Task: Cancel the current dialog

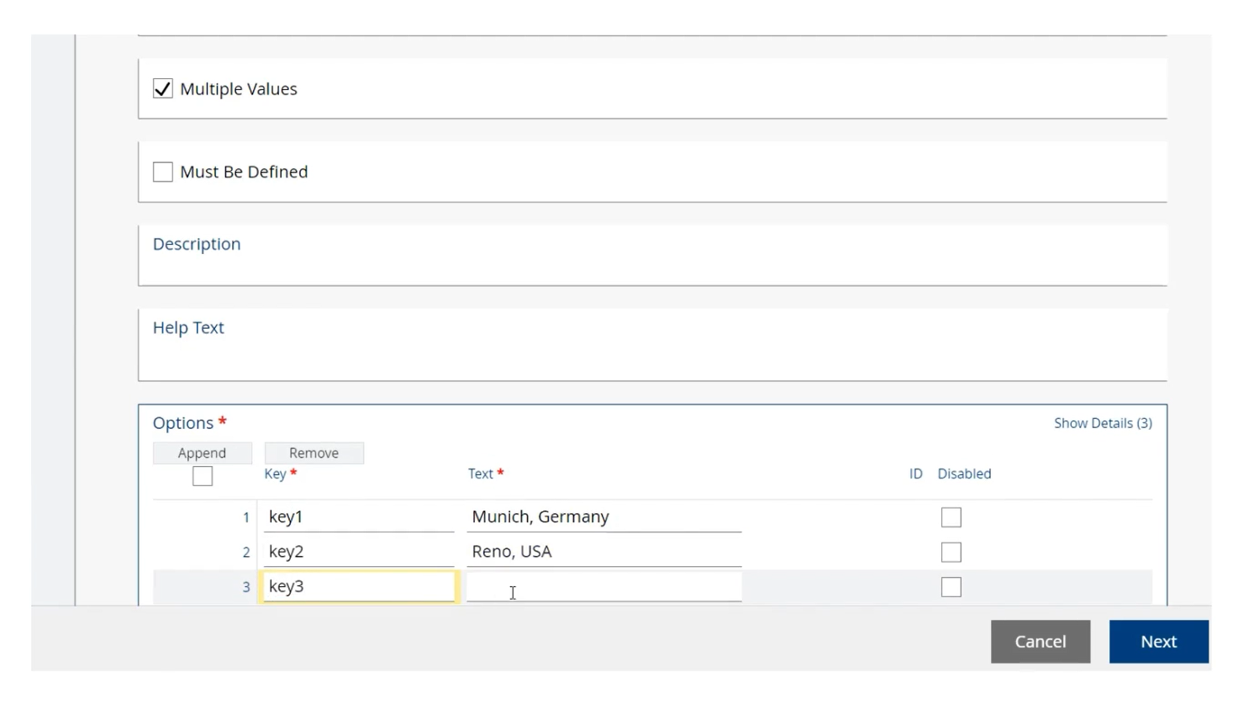Action: (1040, 641)
